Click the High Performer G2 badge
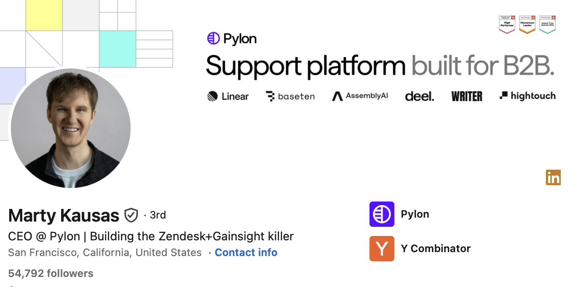Image resolution: width=573 pixels, height=287 pixels. point(507,24)
